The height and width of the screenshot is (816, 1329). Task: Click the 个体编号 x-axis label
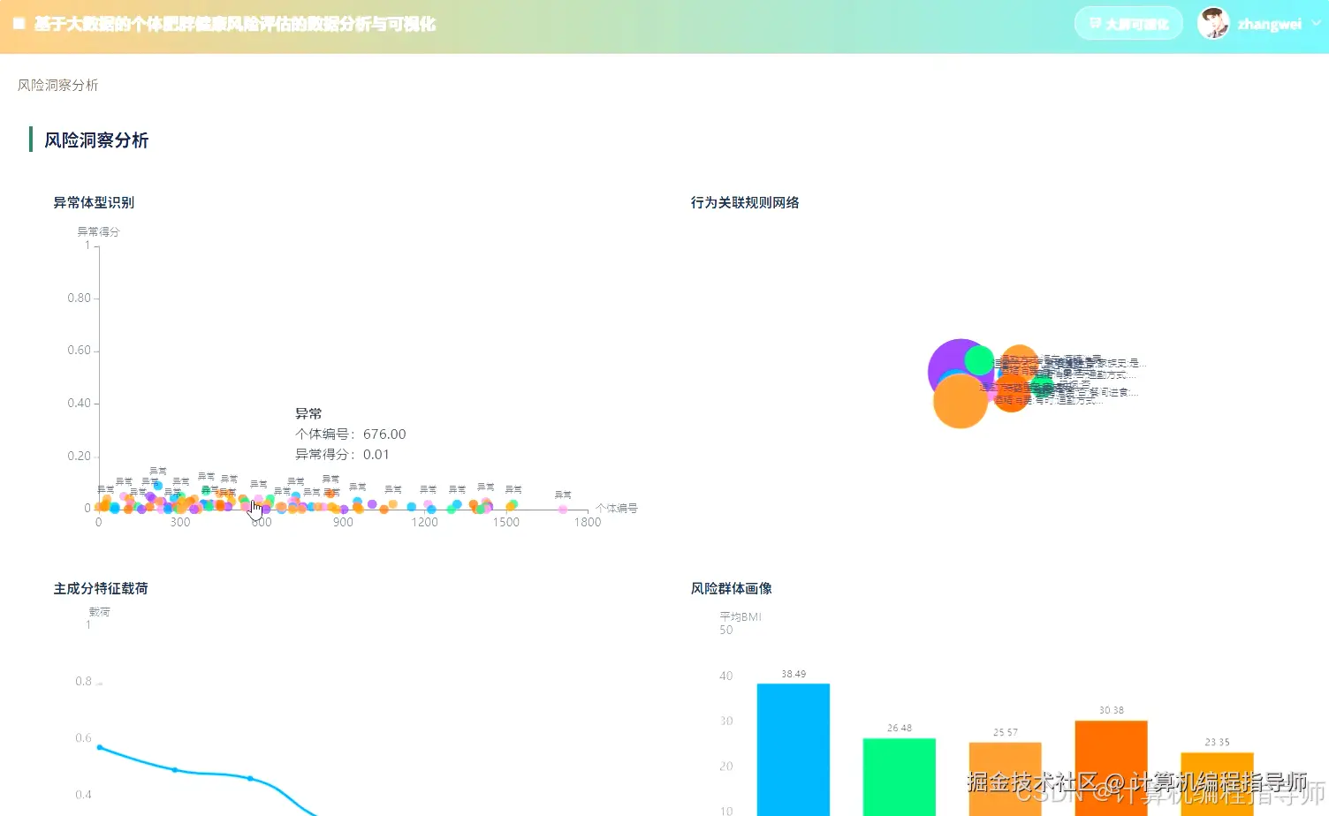(x=617, y=508)
